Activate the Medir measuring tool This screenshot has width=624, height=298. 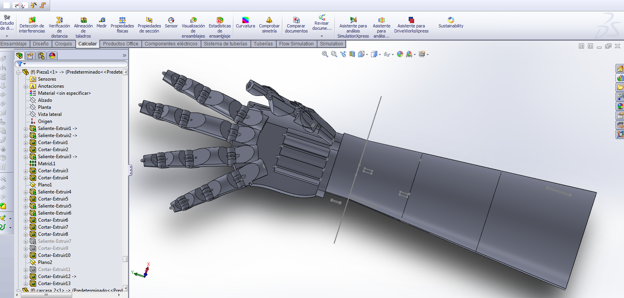point(102,23)
